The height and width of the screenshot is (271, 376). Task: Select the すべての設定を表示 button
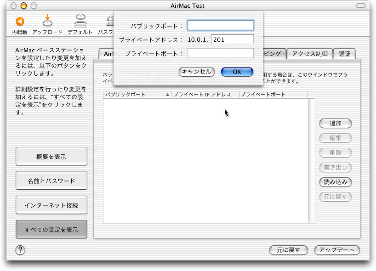[51, 229]
